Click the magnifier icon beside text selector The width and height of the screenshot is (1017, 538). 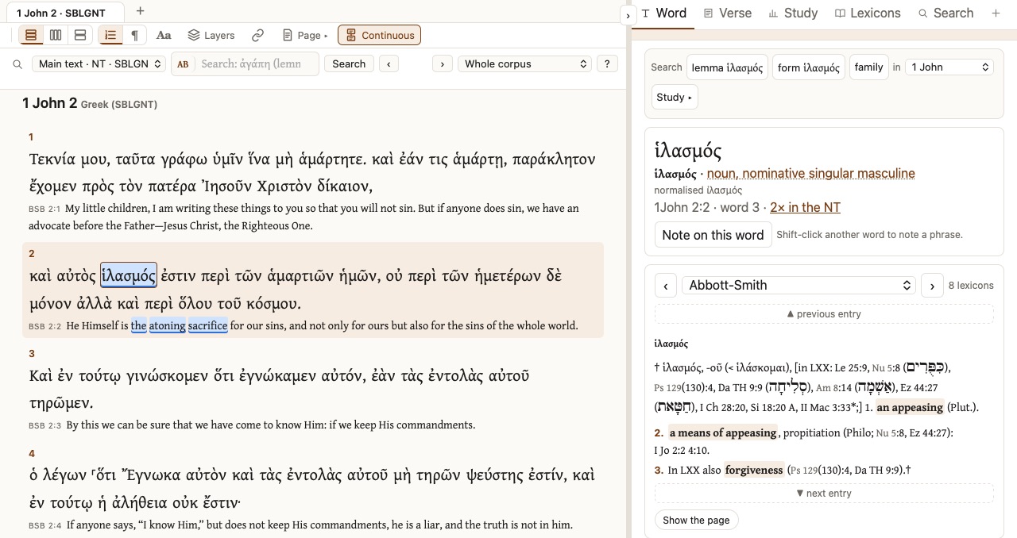[17, 64]
